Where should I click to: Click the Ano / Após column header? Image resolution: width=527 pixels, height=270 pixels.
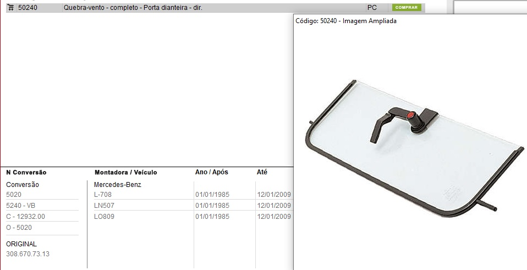[x=211, y=172]
